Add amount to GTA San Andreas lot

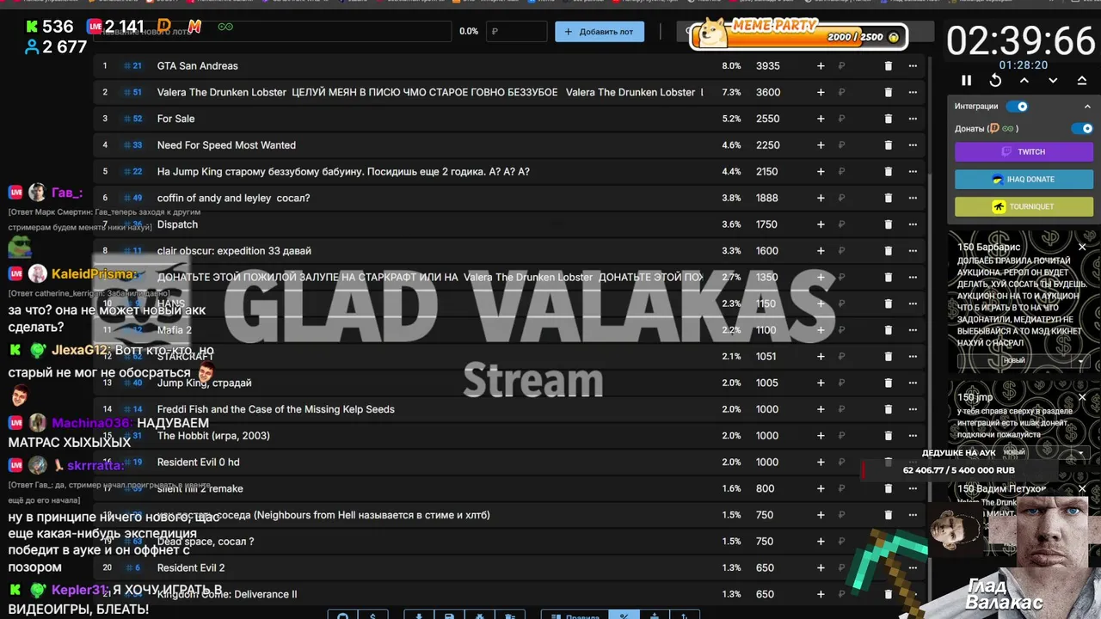pos(821,65)
